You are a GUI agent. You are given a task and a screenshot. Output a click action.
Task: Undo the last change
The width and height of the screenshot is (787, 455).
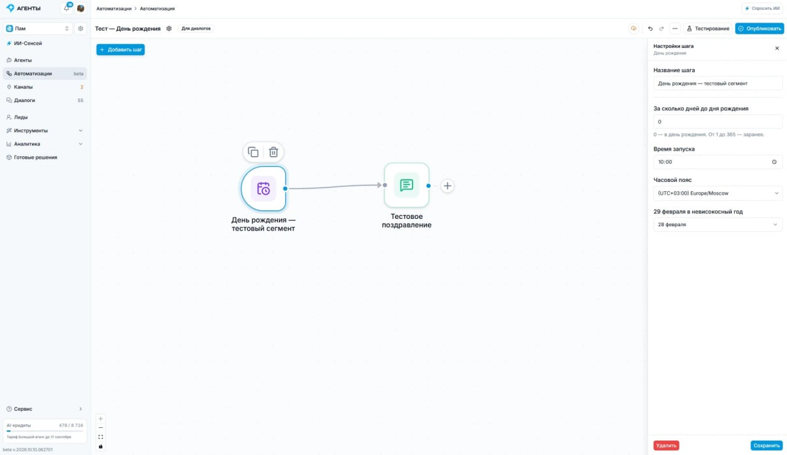pyautogui.click(x=651, y=28)
